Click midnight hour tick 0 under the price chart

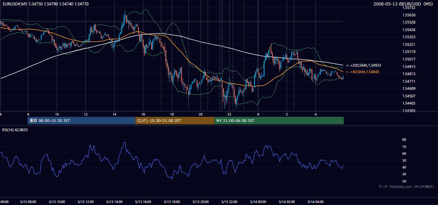pyautogui.click(x=258, y=114)
